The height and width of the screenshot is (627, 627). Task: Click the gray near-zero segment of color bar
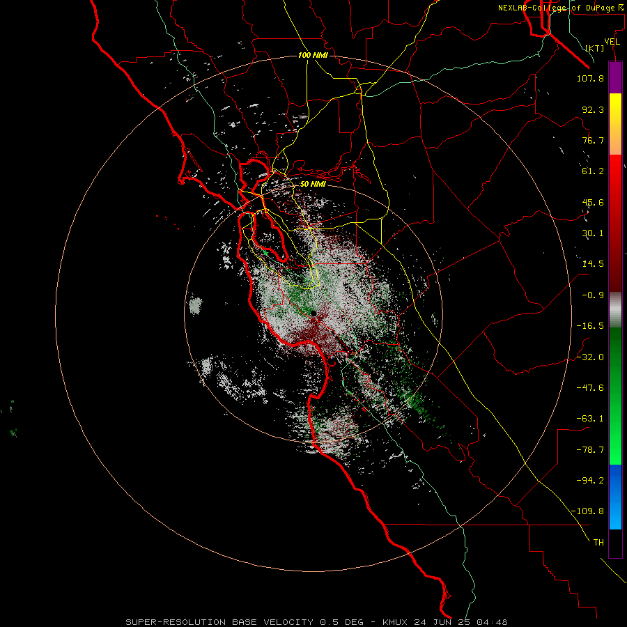pyautogui.click(x=615, y=310)
